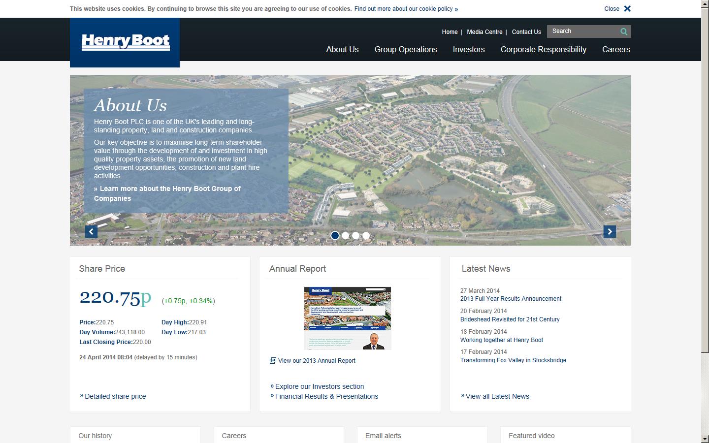The width and height of the screenshot is (709, 443).
Task: Click the arrow marker before Explore our Investors section
Action: (x=272, y=386)
